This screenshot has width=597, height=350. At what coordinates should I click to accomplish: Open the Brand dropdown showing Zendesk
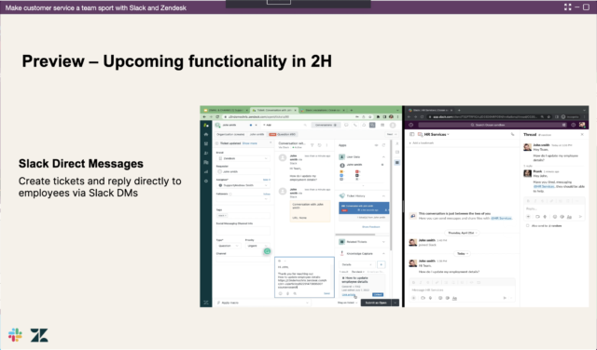tap(243, 158)
